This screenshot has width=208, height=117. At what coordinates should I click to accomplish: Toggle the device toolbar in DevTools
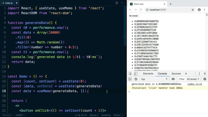(135, 74)
